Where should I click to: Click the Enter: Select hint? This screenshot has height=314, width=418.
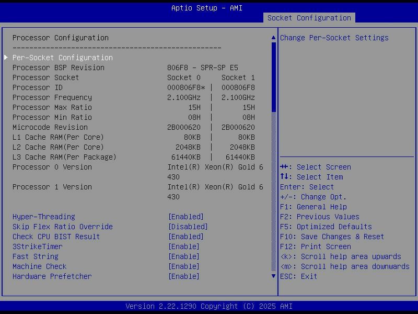(x=307, y=187)
